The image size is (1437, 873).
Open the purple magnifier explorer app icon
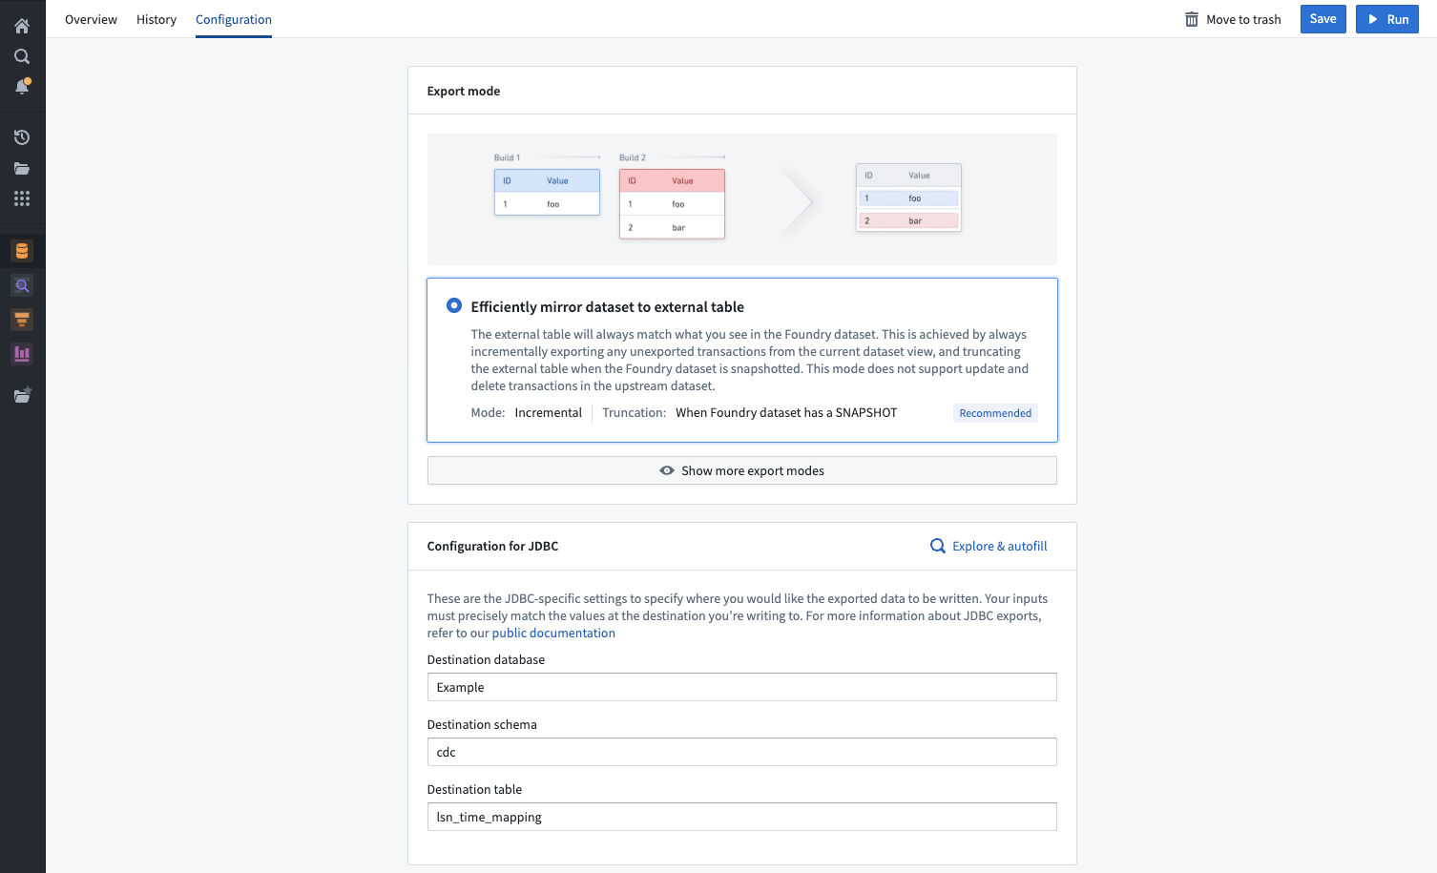(x=22, y=285)
